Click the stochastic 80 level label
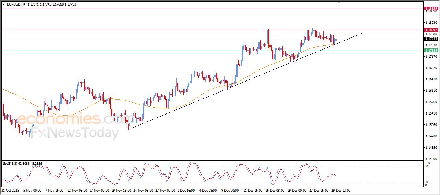 [427, 167]
